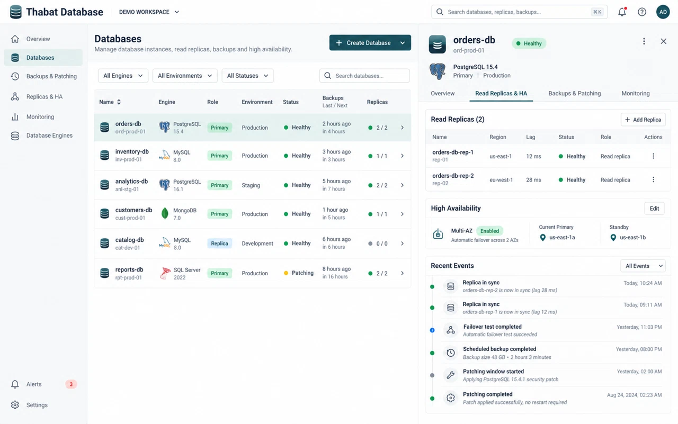Click the MySQL icon in inventory-db row

click(165, 156)
